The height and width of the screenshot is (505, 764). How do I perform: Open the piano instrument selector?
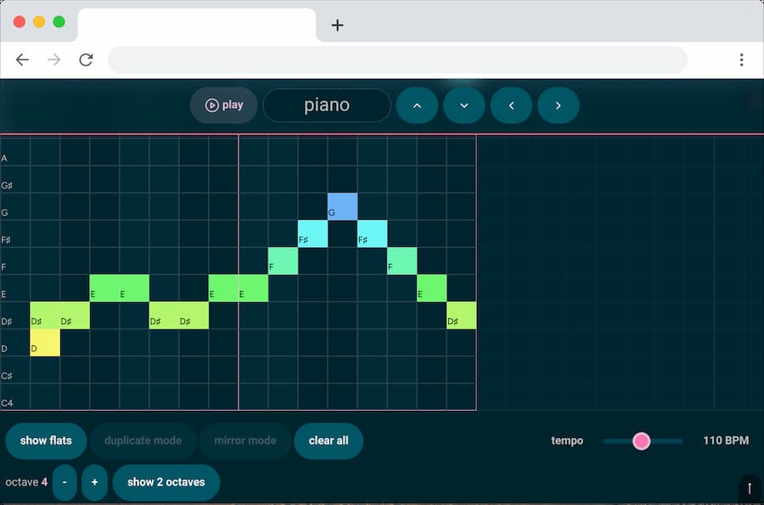point(327,105)
